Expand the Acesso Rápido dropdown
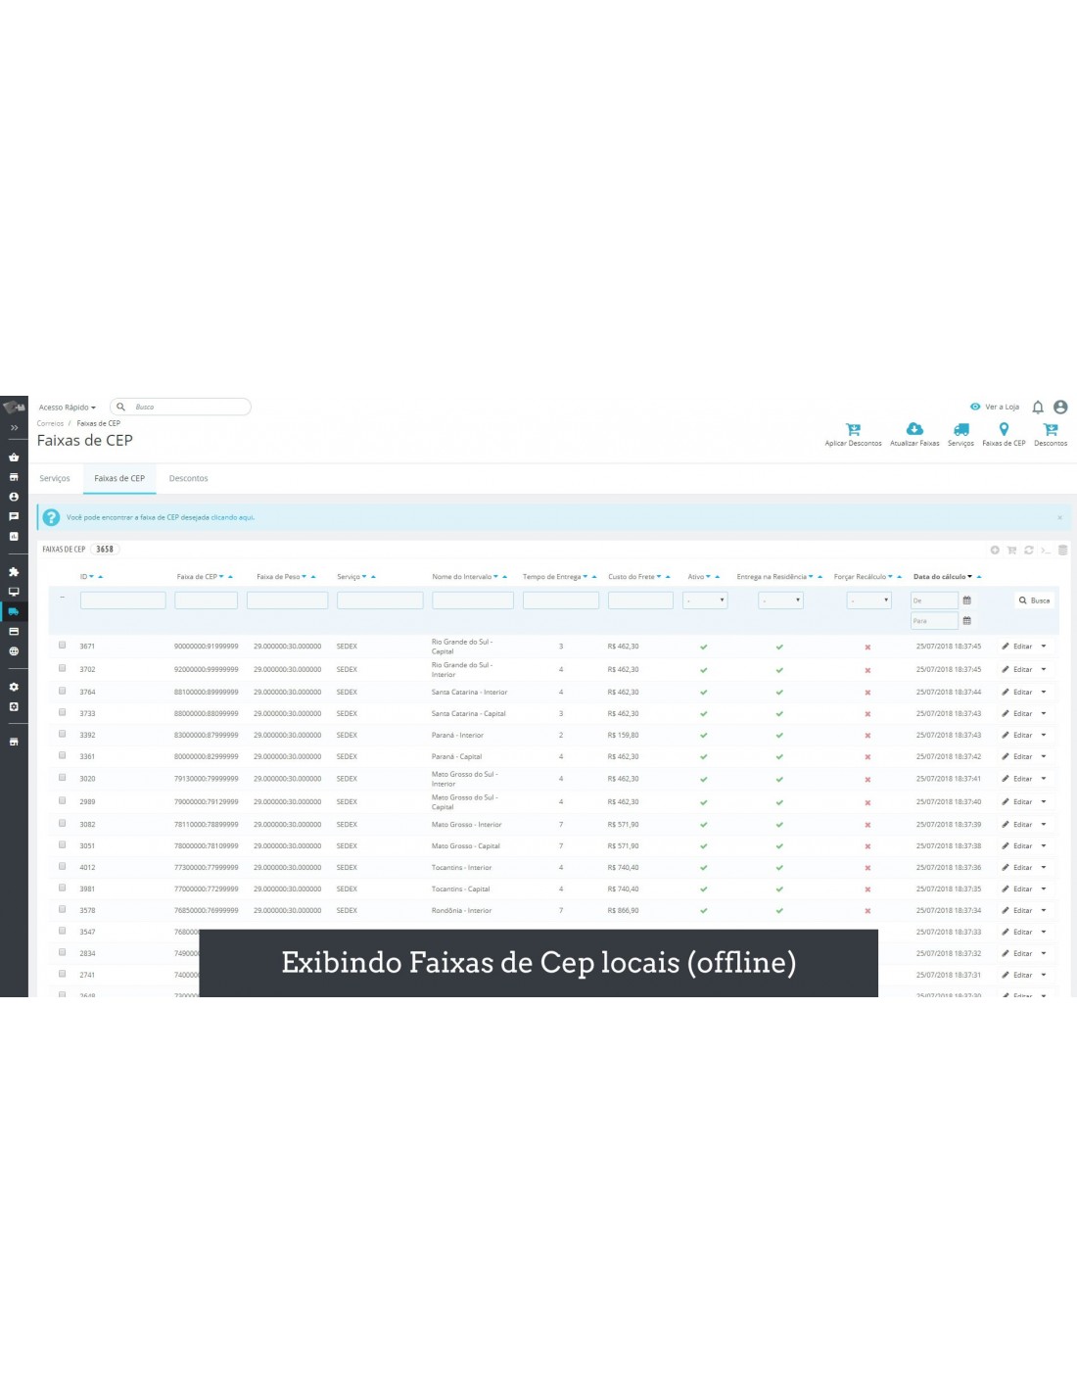 68,408
